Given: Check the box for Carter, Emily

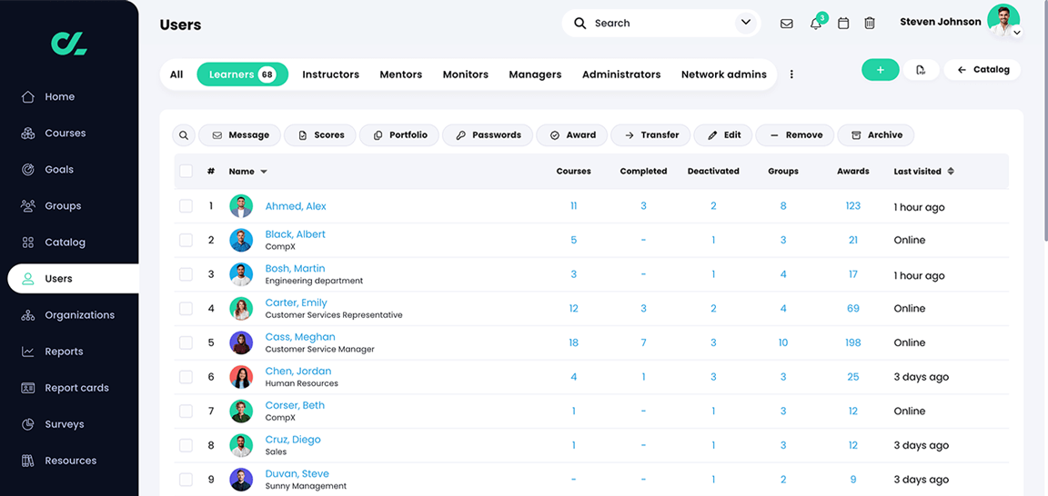Looking at the screenshot, I should [x=186, y=309].
